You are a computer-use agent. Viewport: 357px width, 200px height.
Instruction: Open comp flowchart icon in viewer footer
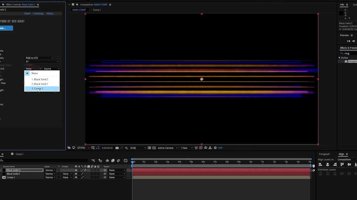tap(210, 148)
